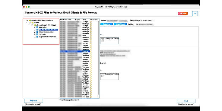Uncheck the AXA.mbx checkbox

coord(35,27)
